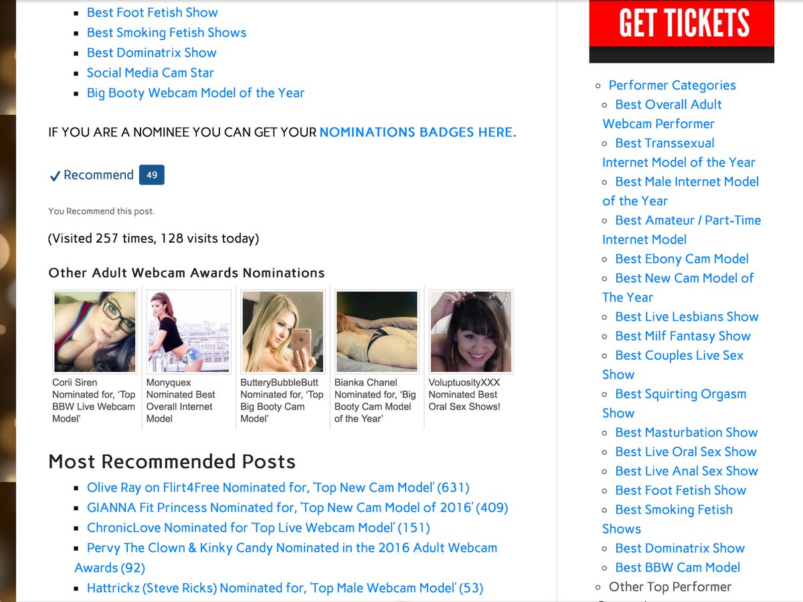Screen dimensions: 803x602
Task: Select Best Squirting Orgasm Show category
Action: 674,403
